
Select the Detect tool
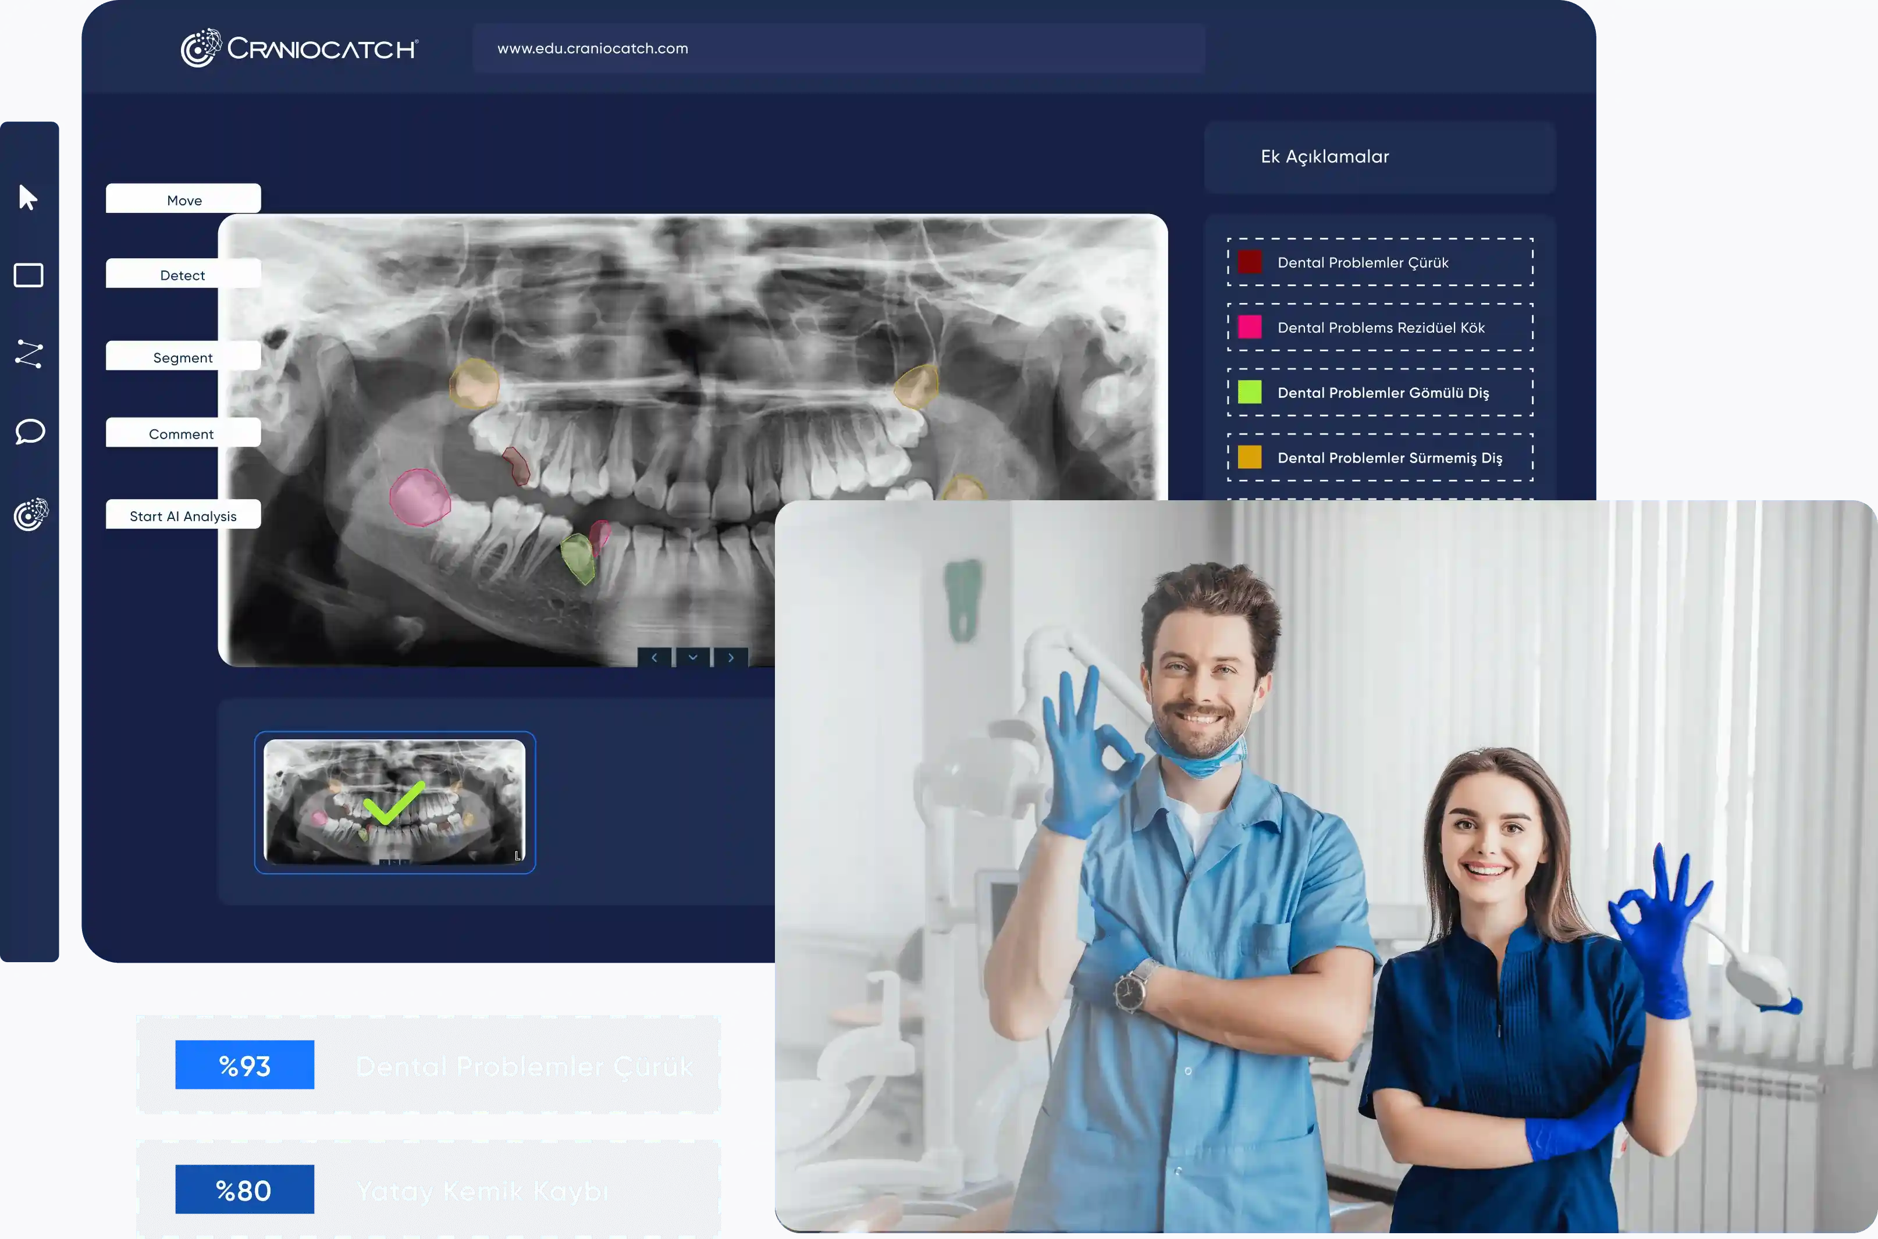(183, 275)
